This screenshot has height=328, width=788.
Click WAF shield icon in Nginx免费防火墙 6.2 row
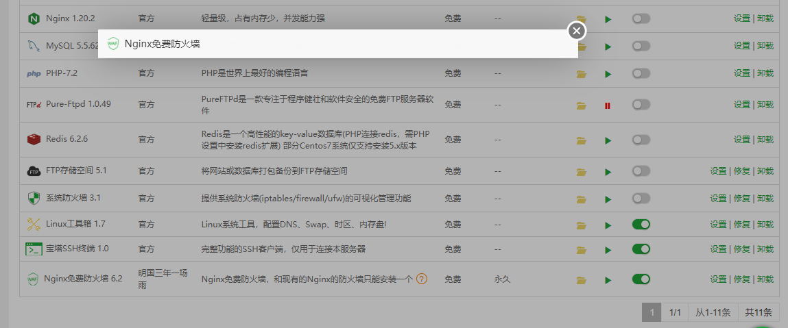coord(33,279)
